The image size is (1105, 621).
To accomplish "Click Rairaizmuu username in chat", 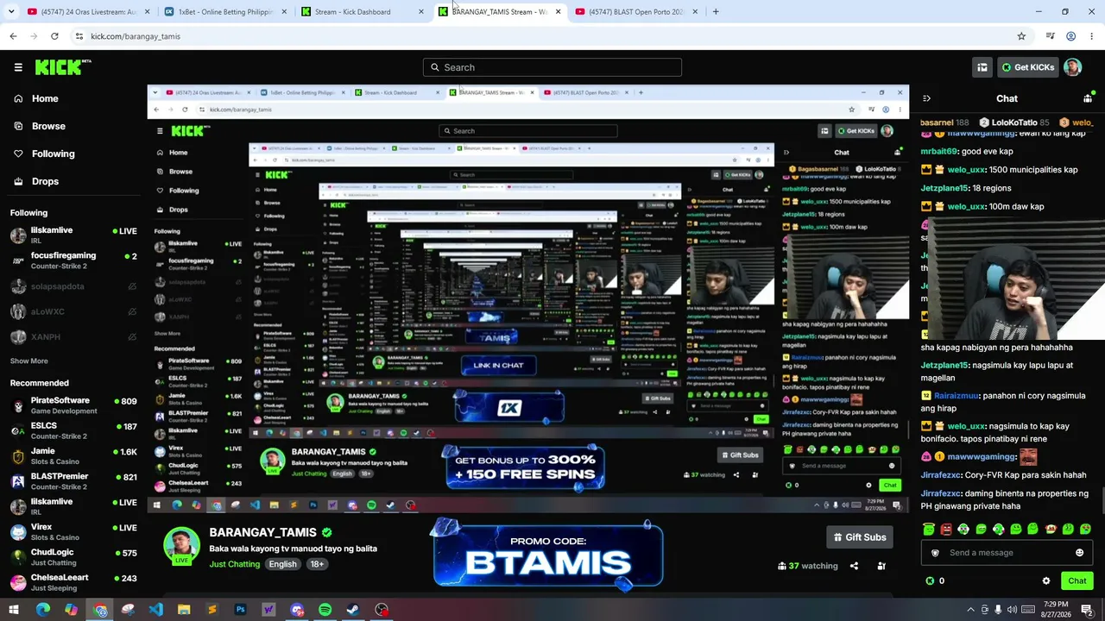I will tap(955, 396).
